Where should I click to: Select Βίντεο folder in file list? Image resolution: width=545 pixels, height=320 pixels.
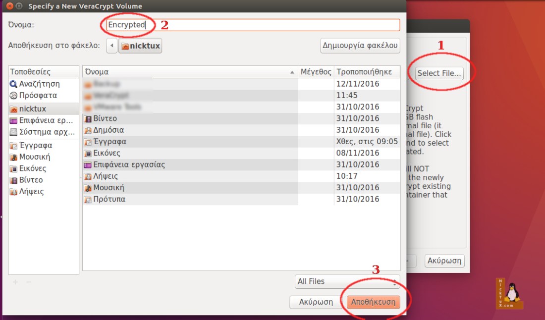(x=105, y=118)
